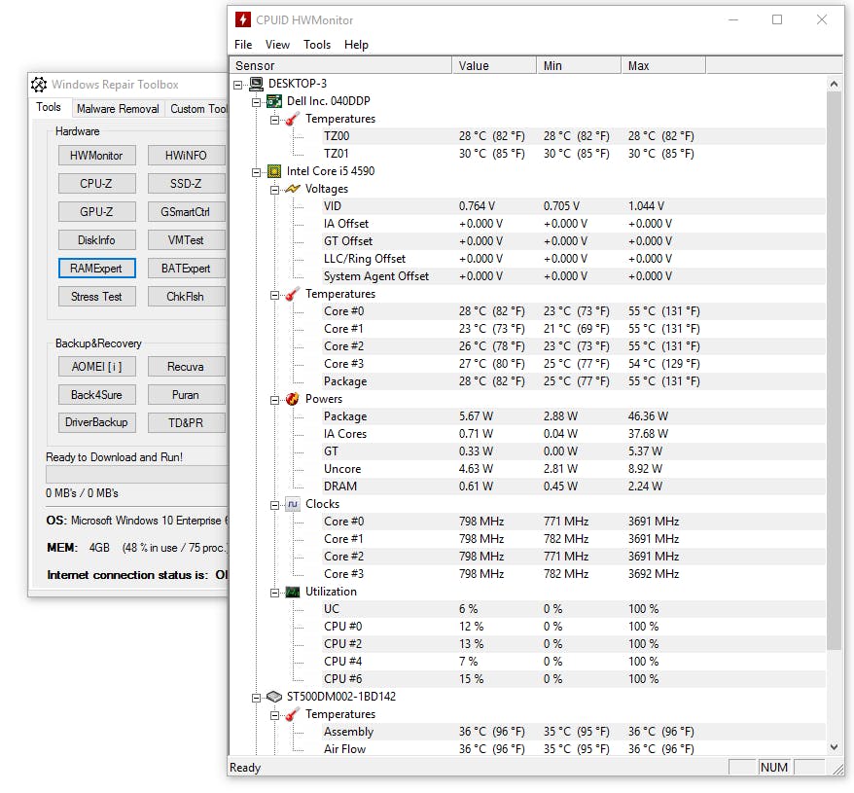
Task: Click the Value column header
Action: [494, 65]
